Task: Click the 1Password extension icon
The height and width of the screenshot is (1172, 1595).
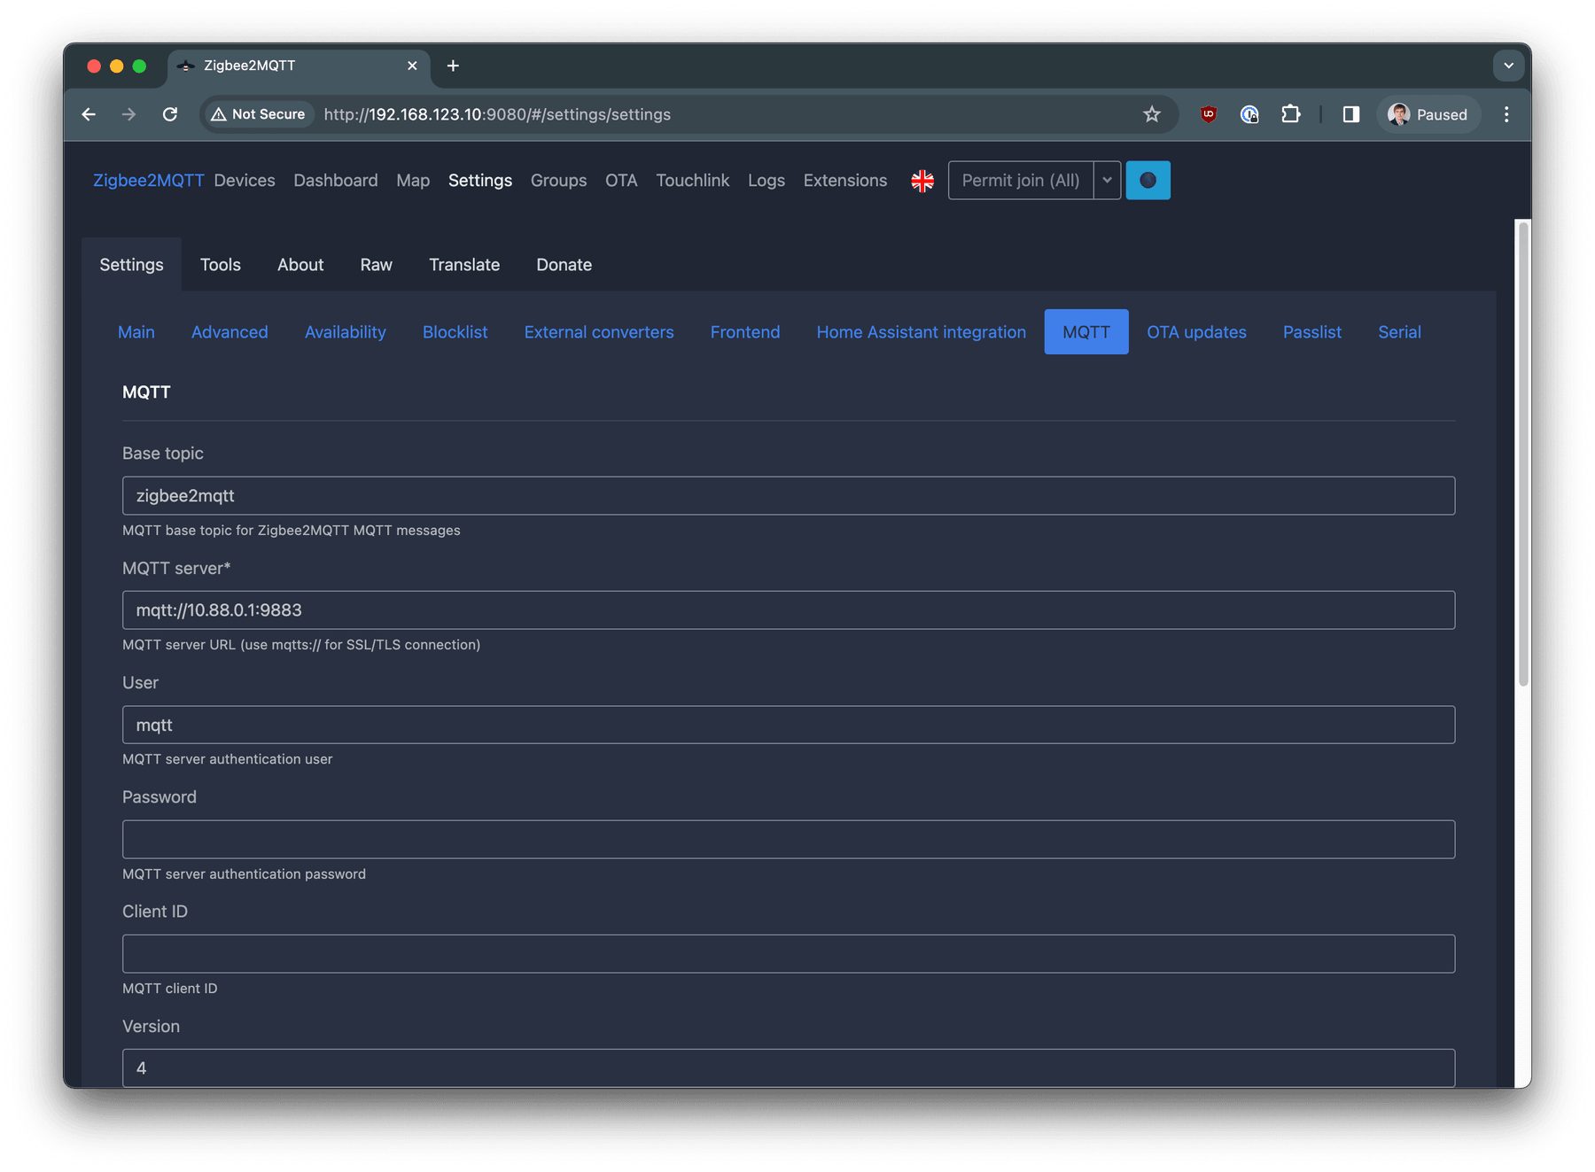Action: (x=1249, y=114)
